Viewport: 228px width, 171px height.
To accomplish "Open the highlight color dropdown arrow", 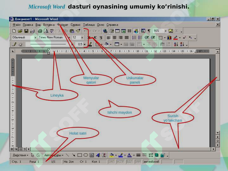I will pos(180,38).
